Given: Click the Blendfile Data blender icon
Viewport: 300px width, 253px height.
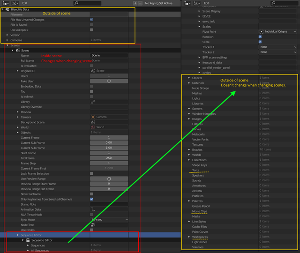Looking at the screenshot, I should pos(7,9).
